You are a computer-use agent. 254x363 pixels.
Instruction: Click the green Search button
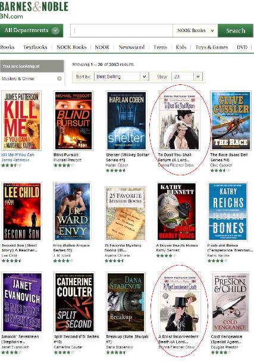click(236, 30)
